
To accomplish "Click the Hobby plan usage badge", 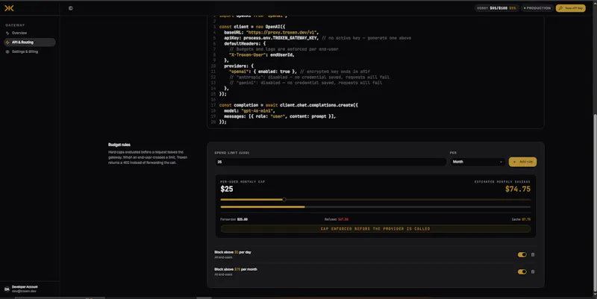I will pyautogui.click(x=496, y=8).
